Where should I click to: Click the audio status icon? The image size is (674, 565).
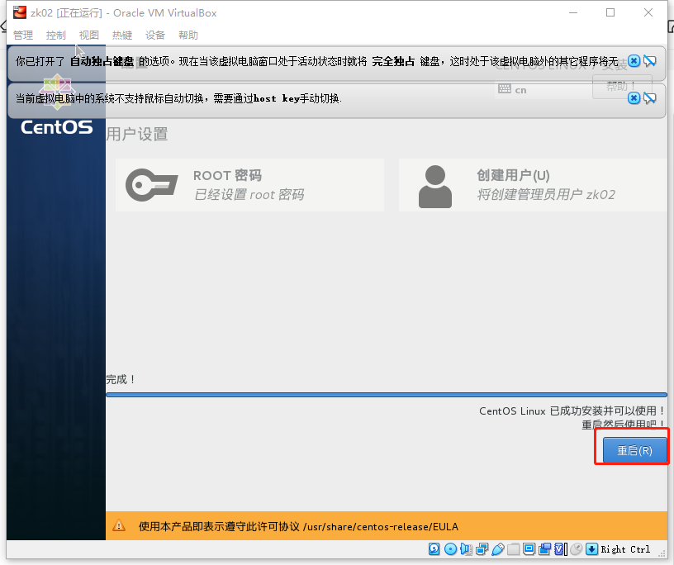tap(467, 549)
